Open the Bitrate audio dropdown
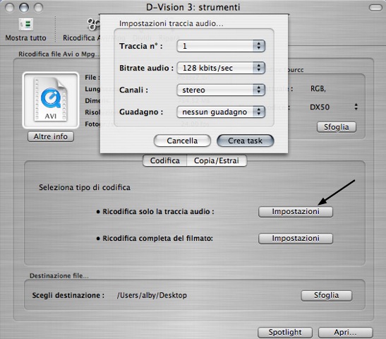This screenshot has height=339, width=386. pos(221,68)
